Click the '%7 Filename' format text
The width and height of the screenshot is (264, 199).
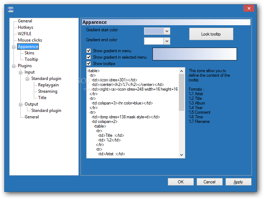pyautogui.click(x=199, y=122)
